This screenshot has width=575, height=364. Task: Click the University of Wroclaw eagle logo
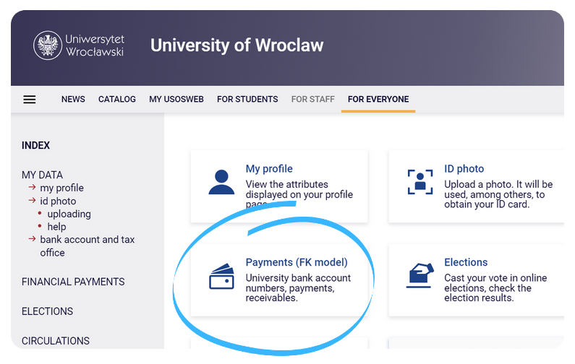pos(48,45)
